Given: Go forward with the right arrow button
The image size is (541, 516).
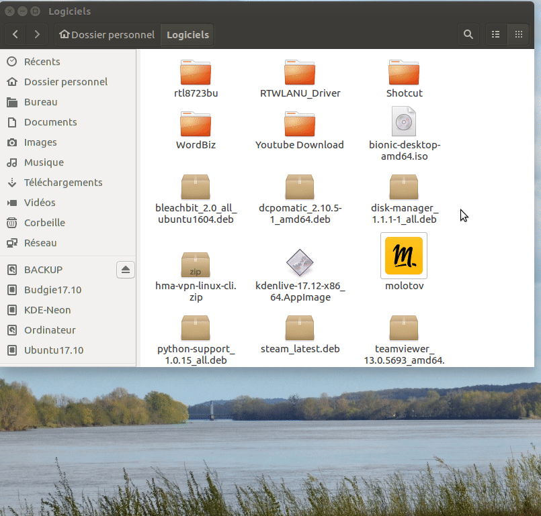Looking at the screenshot, I should click(x=37, y=34).
